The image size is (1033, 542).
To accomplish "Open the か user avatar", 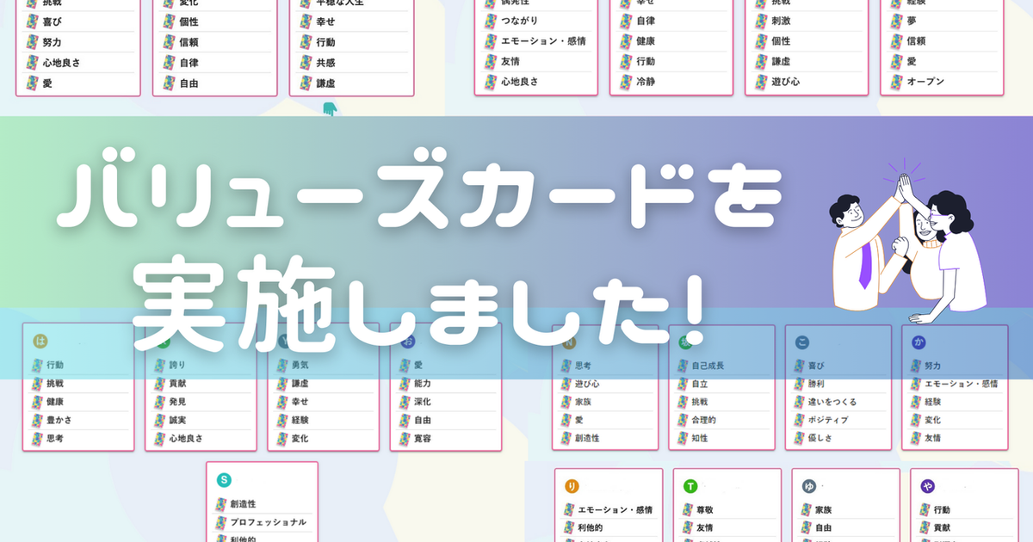I will tap(919, 342).
